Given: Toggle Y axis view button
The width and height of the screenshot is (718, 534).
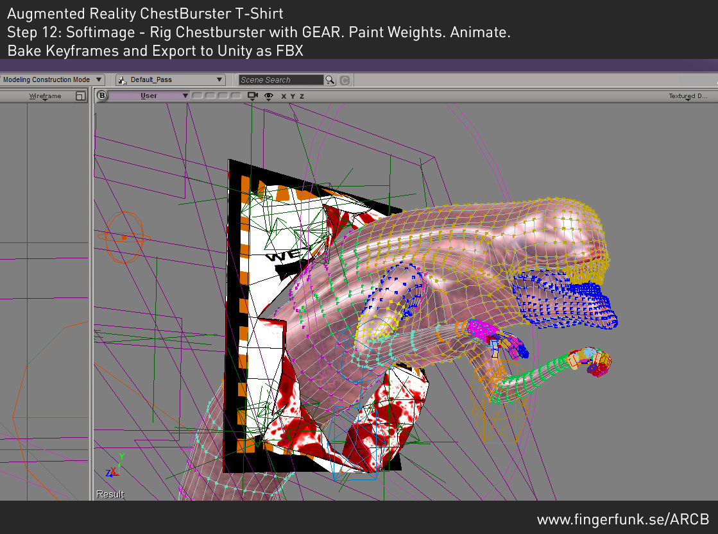Looking at the screenshot, I should [293, 96].
